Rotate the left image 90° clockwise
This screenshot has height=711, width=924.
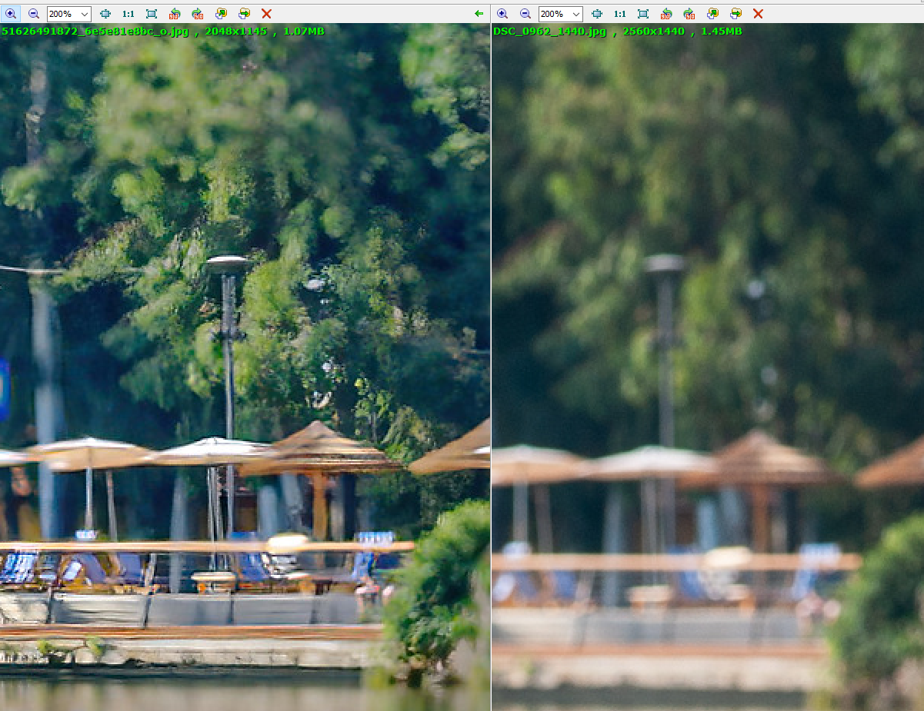pos(198,14)
